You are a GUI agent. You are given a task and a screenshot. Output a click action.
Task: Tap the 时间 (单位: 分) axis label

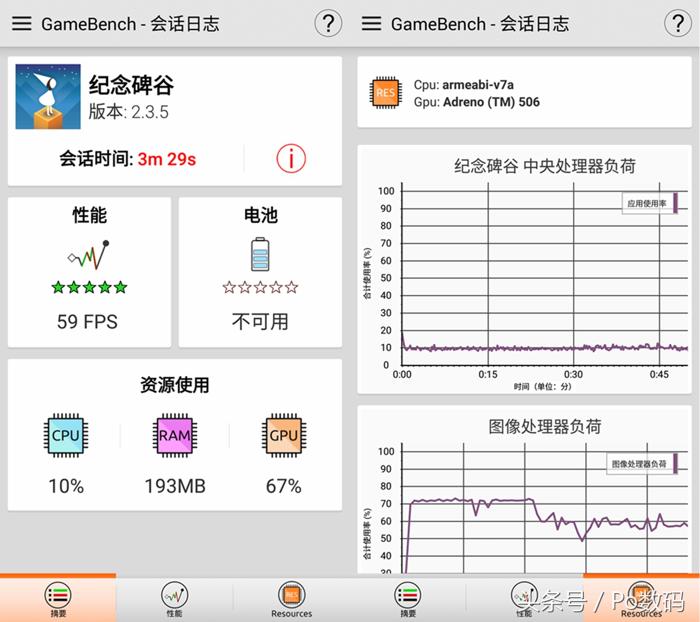tap(542, 386)
